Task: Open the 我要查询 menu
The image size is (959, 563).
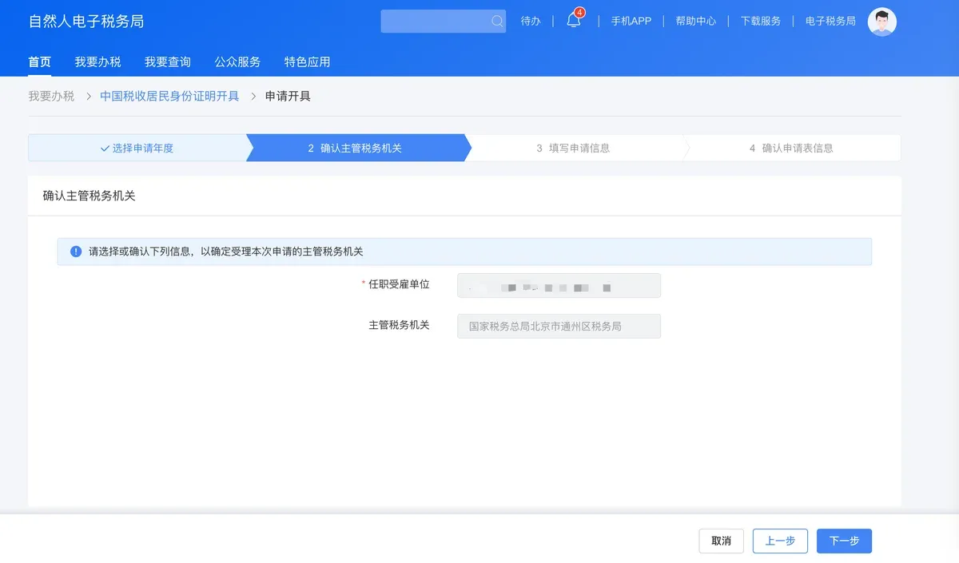Action: coord(167,61)
